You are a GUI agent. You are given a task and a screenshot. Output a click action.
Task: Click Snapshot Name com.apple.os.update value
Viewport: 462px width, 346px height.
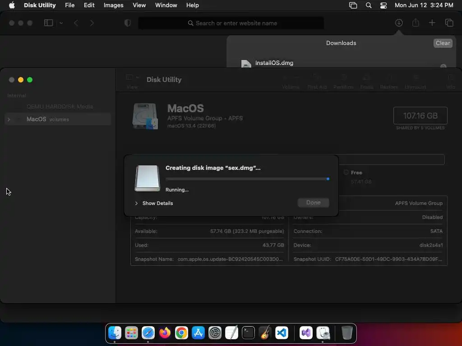(230, 259)
